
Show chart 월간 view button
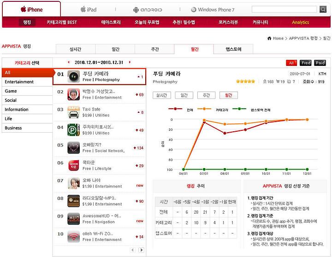point(229,95)
